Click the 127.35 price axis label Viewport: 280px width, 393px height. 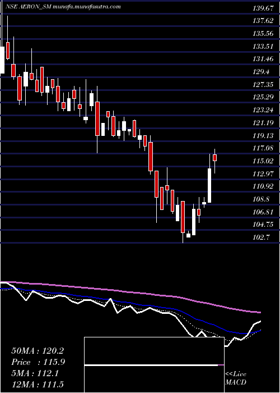tap(263, 85)
